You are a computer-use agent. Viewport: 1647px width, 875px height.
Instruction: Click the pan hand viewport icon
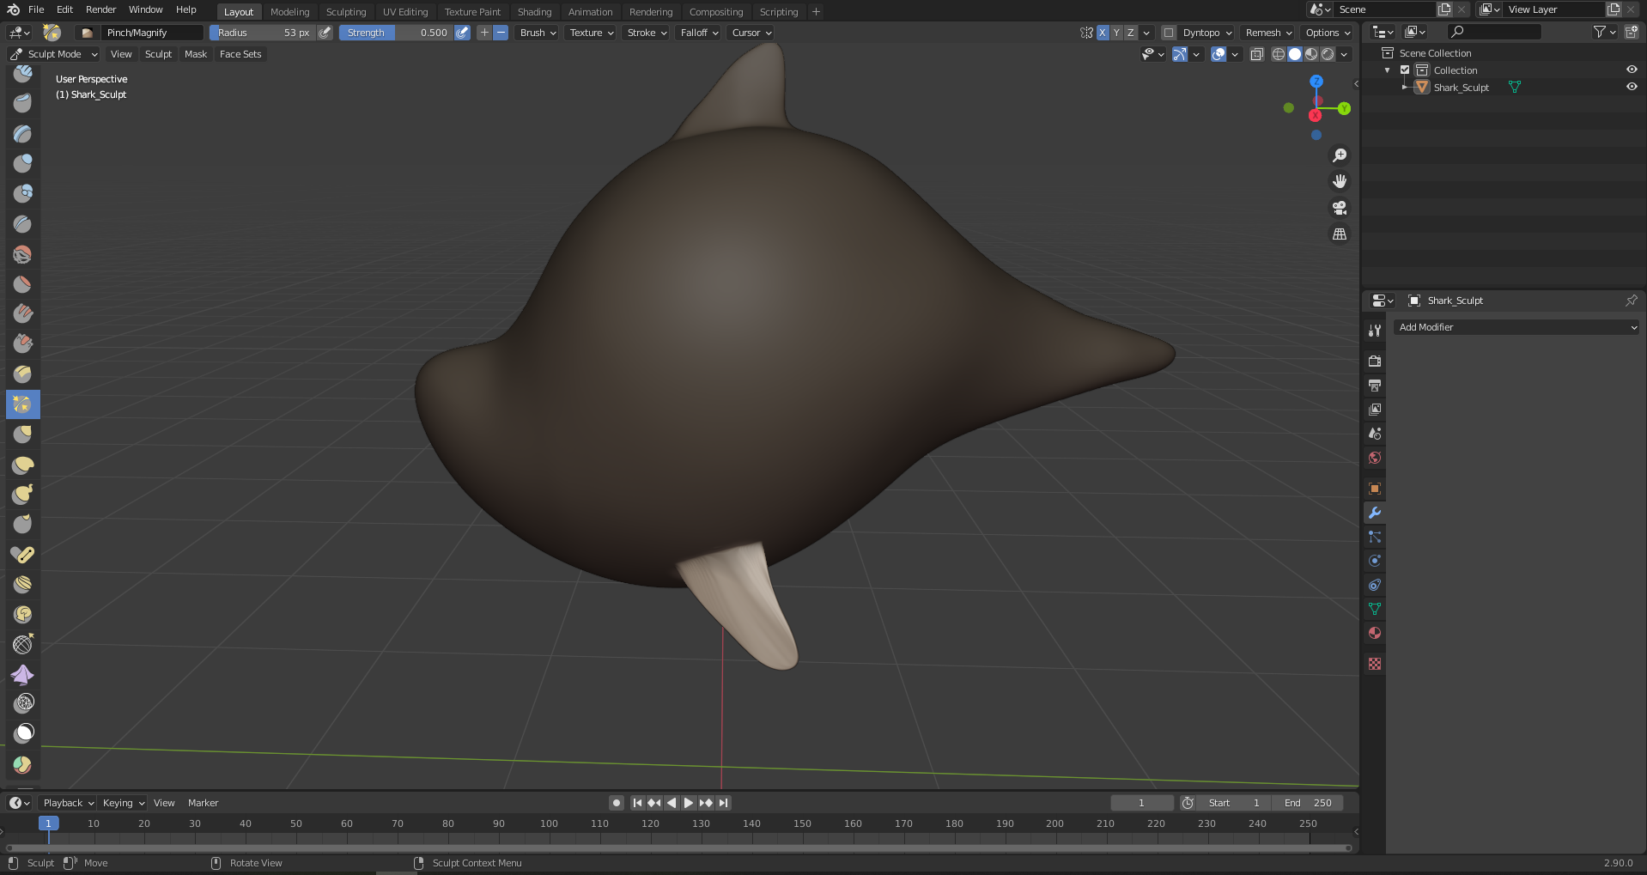click(1339, 181)
